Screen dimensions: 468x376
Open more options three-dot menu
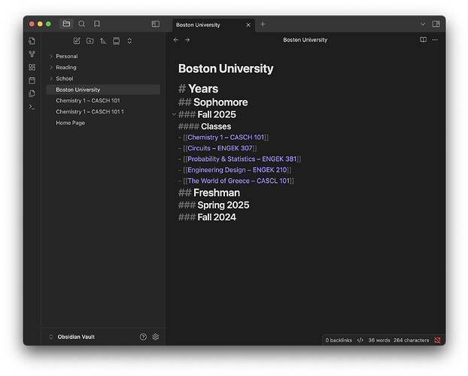pyautogui.click(x=435, y=40)
